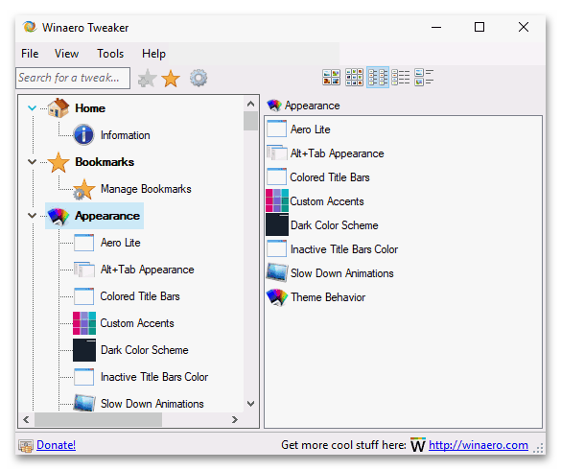Switch to tile view mode icon
Screen dimensions: 561x470
point(424,78)
